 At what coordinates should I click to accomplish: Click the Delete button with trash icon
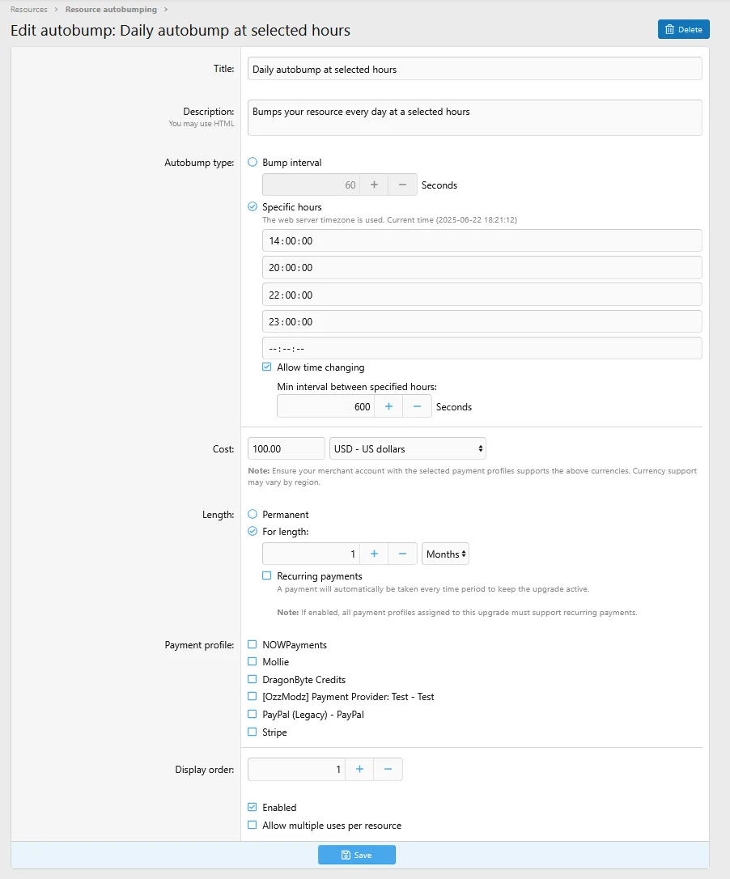[x=683, y=29]
